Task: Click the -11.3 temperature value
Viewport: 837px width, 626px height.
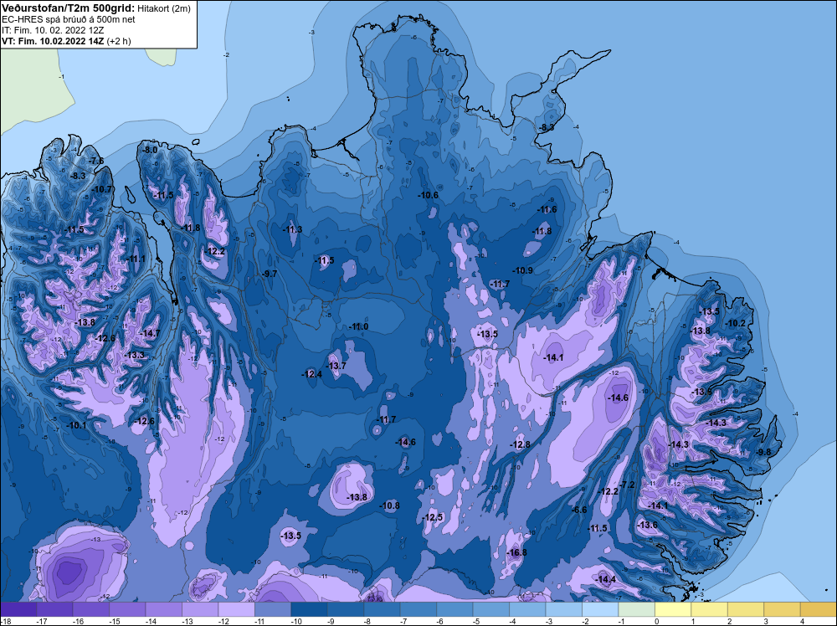Action: click(x=292, y=229)
